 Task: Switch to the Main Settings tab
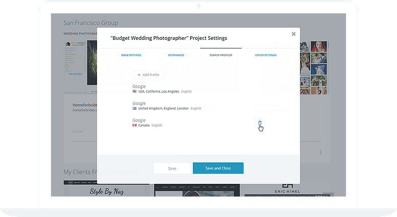click(131, 55)
